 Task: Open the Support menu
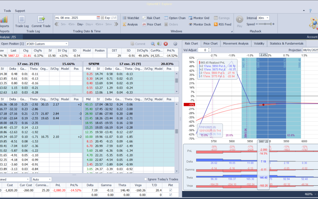20,11
